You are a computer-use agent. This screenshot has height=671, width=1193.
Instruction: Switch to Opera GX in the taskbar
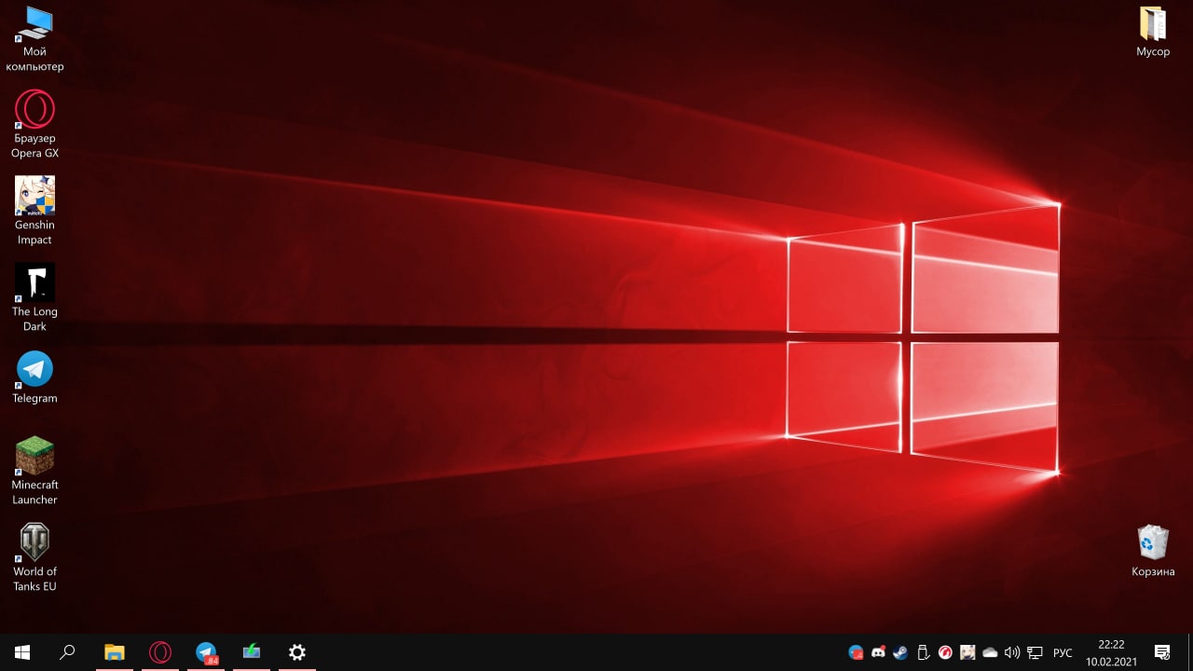point(160,652)
